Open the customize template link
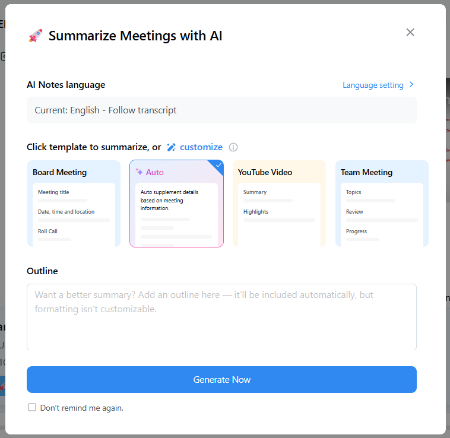The image size is (450, 438). click(x=201, y=147)
